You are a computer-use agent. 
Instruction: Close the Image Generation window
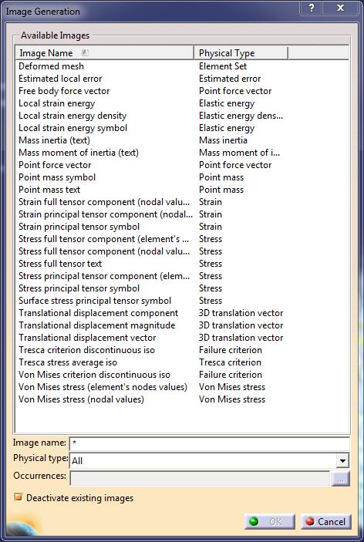click(341, 8)
